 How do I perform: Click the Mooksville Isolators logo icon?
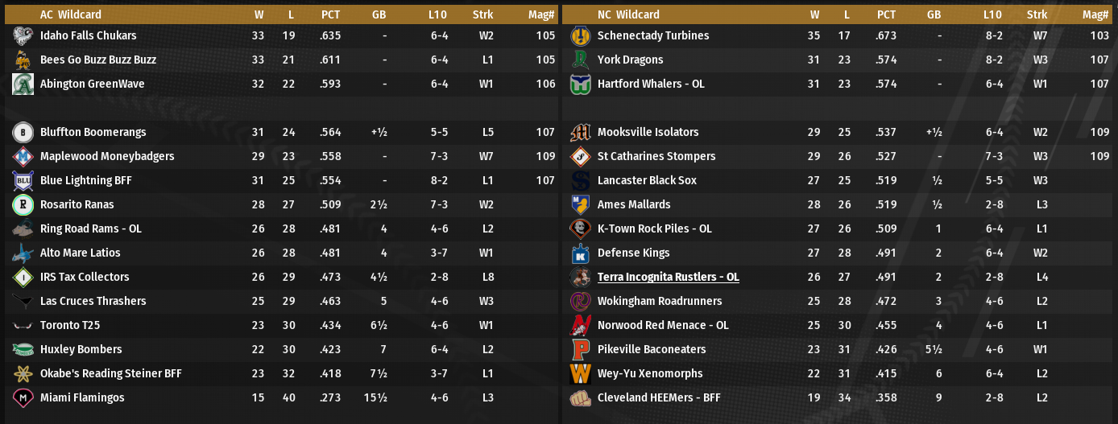pos(580,132)
